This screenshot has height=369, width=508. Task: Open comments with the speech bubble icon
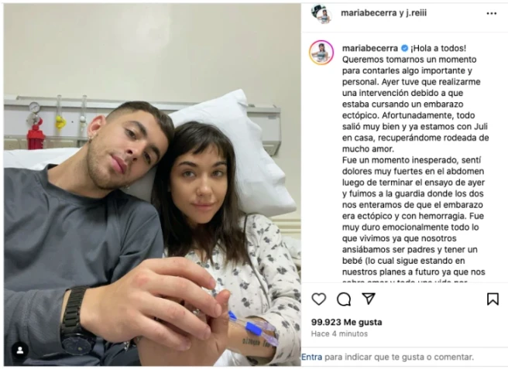pyautogui.click(x=344, y=299)
